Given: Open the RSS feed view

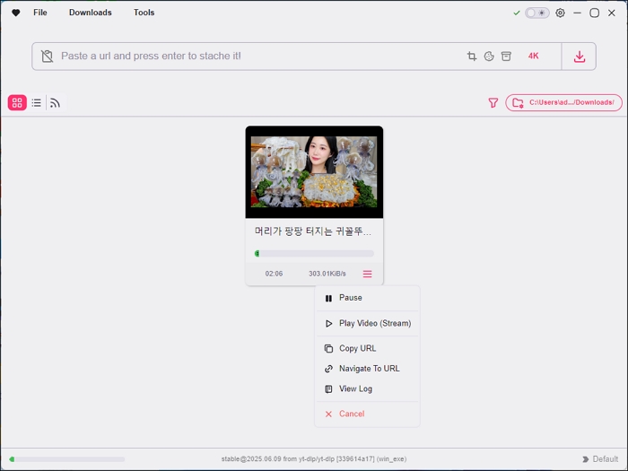Looking at the screenshot, I should coord(56,103).
